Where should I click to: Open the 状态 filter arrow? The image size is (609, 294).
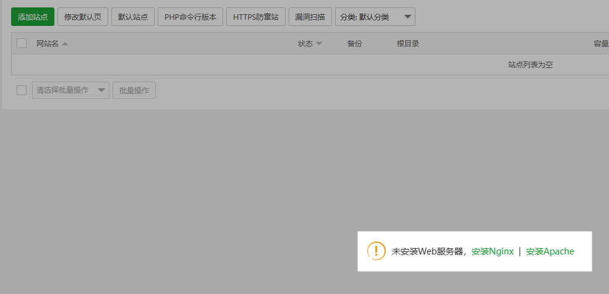pyautogui.click(x=319, y=44)
